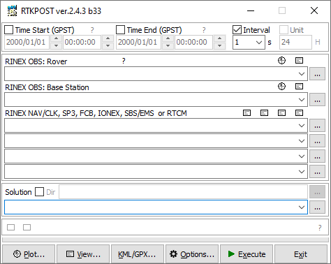Screen dimensions: 331x264
Task: View the Base Station file text icon
Action: coord(299,87)
